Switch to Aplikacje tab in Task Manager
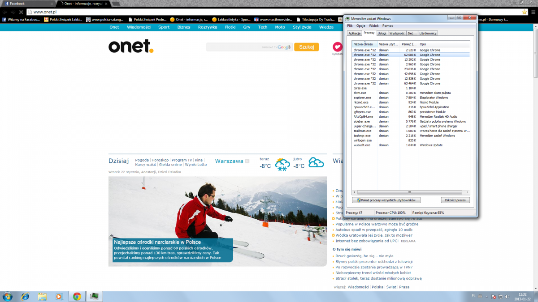This screenshot has width=538, height=302. pyautogui.click(x=354, y=33)
